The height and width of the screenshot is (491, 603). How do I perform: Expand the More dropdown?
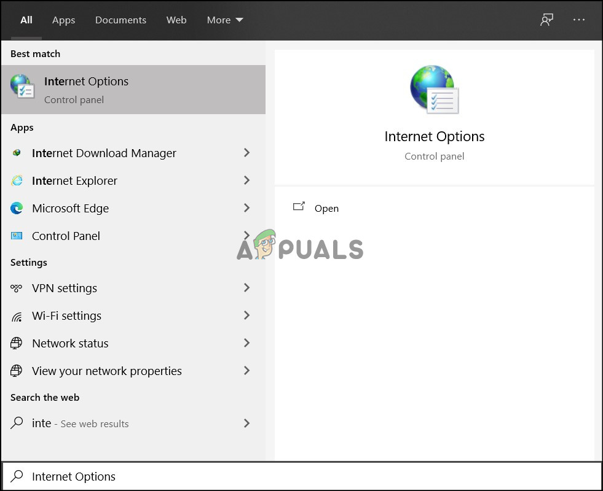click(x=224, y=20)
